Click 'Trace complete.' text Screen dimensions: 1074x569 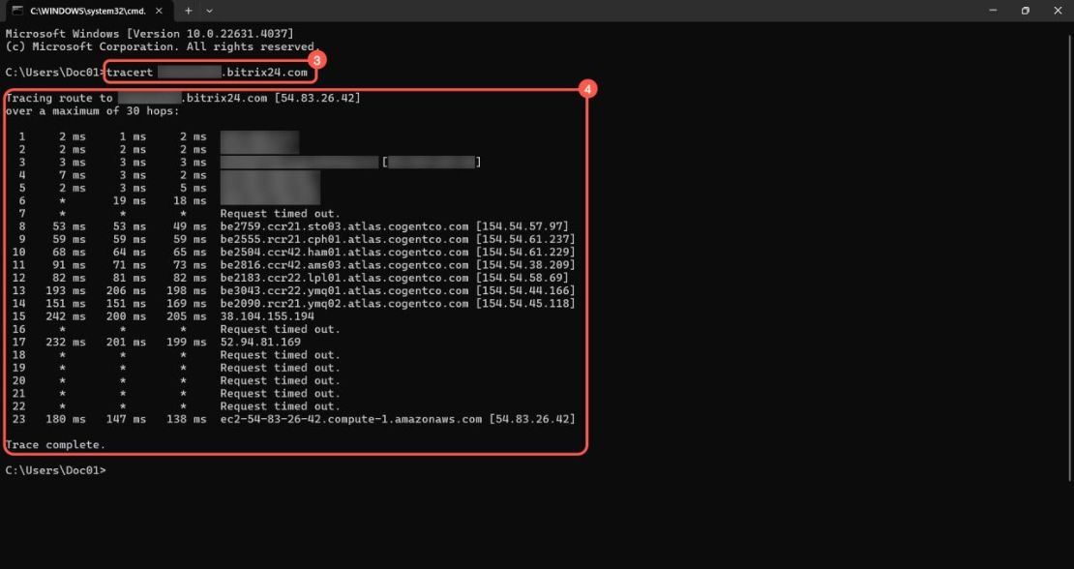pyautogui.click(x=55, y=445)
